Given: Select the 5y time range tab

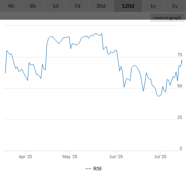Looking at the screenshot, I should [175, 6].
